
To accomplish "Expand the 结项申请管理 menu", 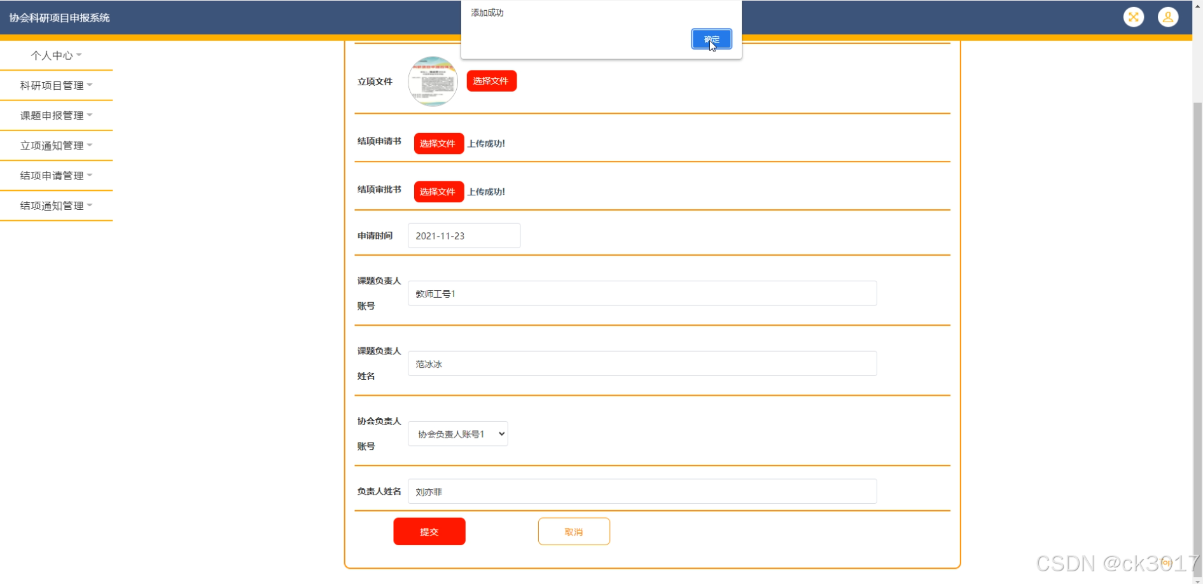I will [56, 176].
